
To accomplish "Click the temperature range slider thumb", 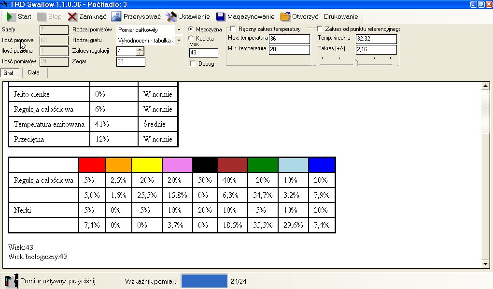I will pyautogui.click(x=357, y=61).
